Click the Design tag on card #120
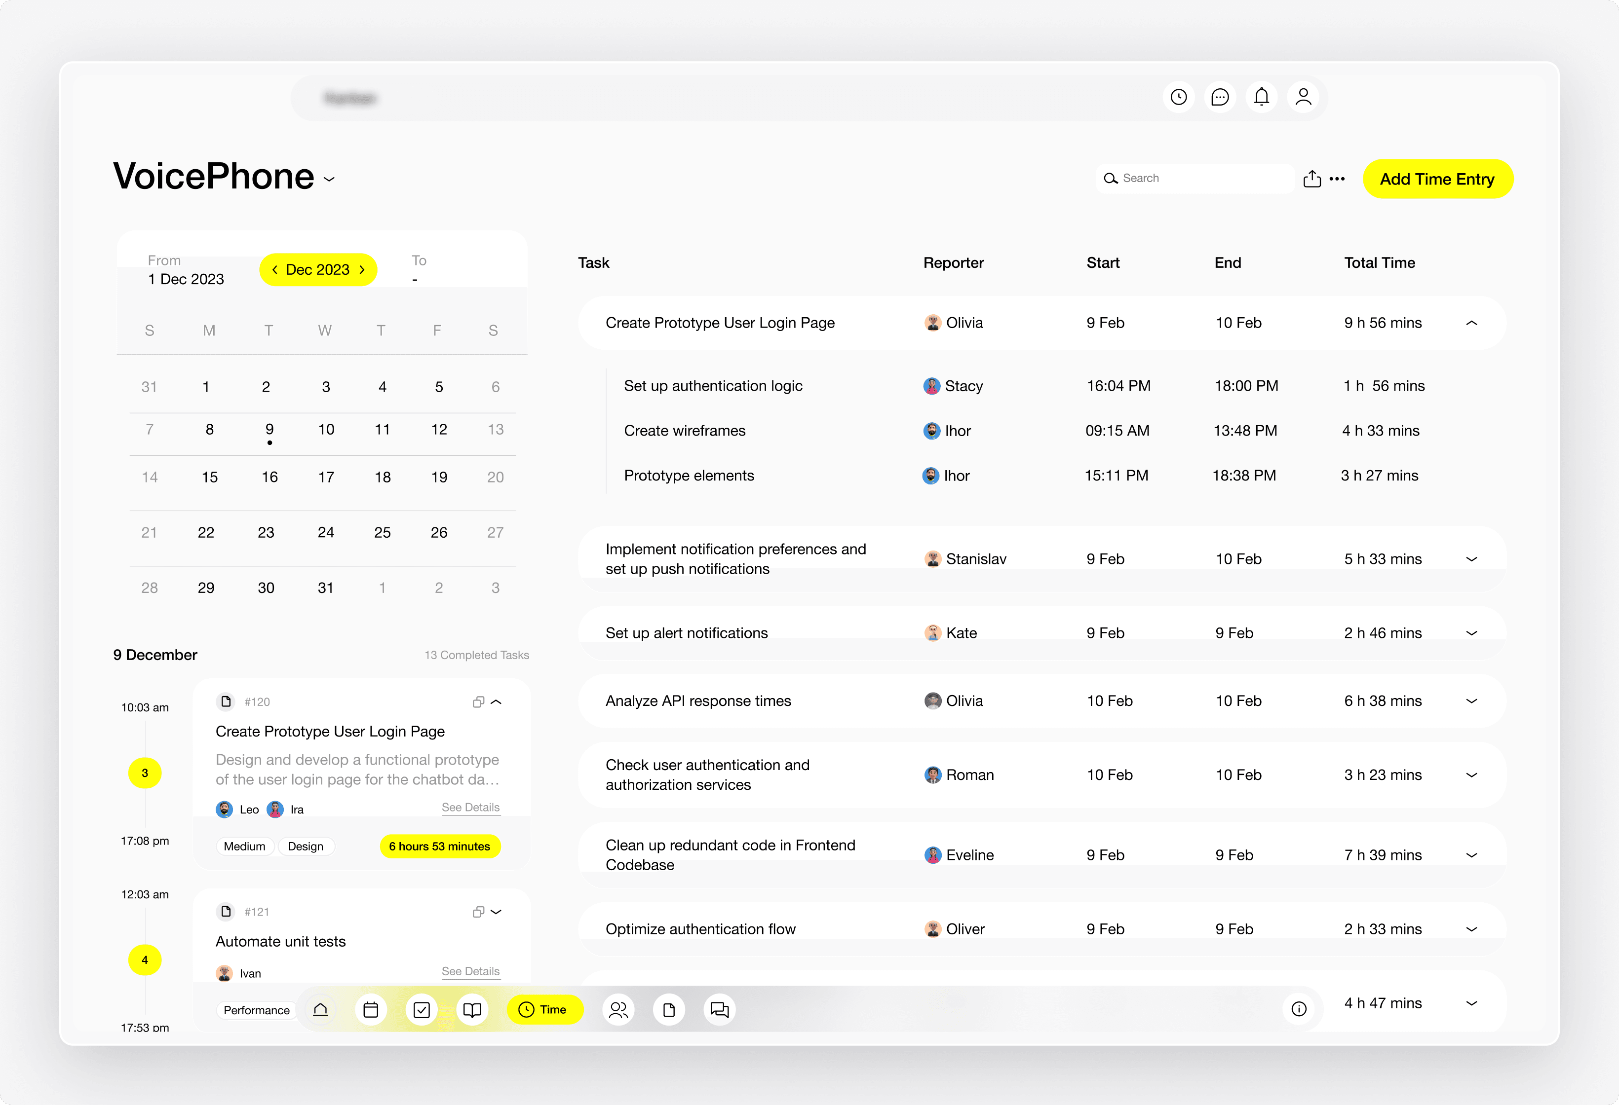Viewport: 1619px width, 1105px height. pyautogui.click(x=305, y=847)
